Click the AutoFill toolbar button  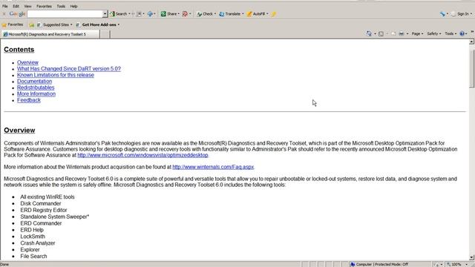[x=256, y=14]
